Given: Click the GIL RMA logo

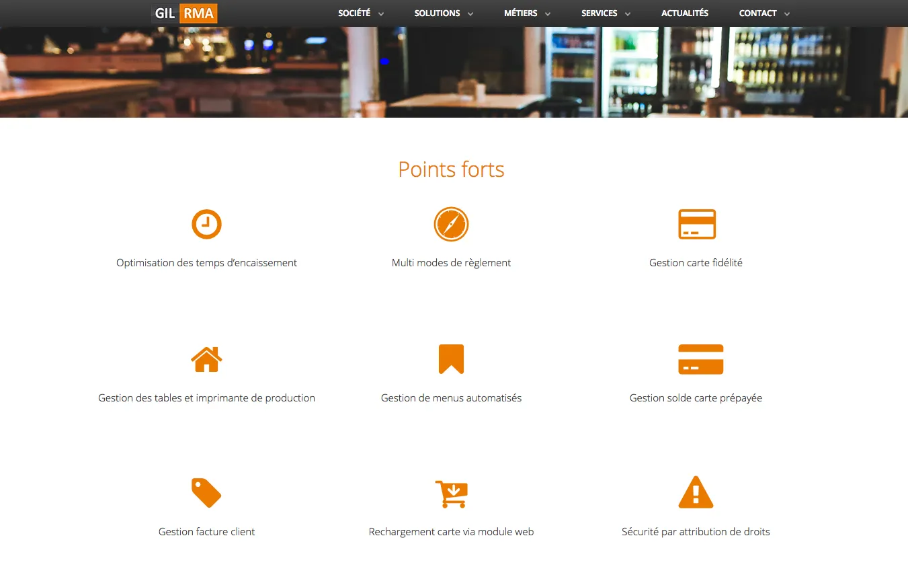Looking at the screenshot, I should 185,13.
